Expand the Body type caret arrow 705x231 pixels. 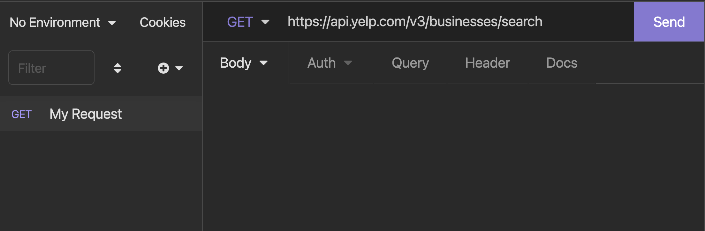[263, 63]
